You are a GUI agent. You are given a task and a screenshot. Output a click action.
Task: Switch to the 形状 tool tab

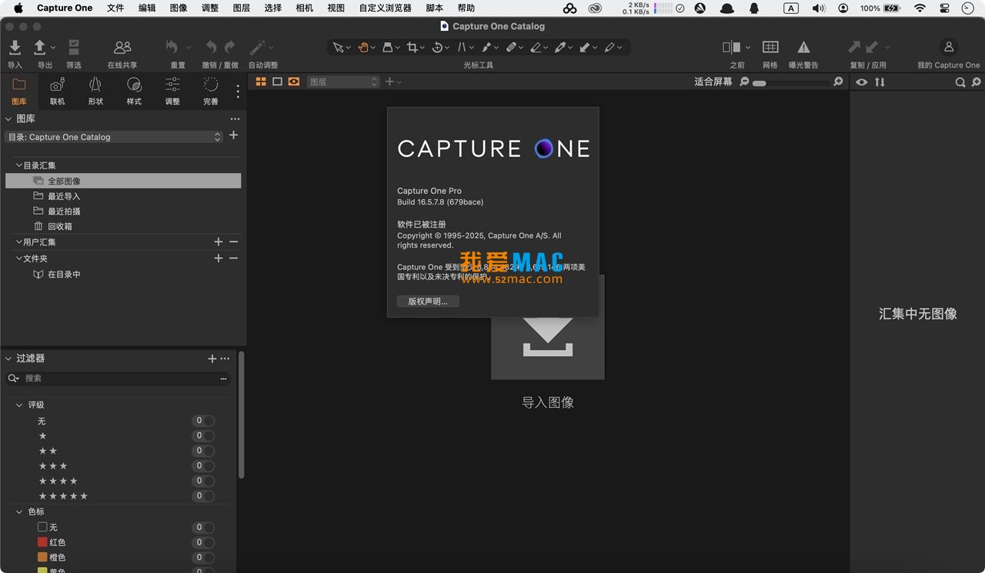pos(95,91)
